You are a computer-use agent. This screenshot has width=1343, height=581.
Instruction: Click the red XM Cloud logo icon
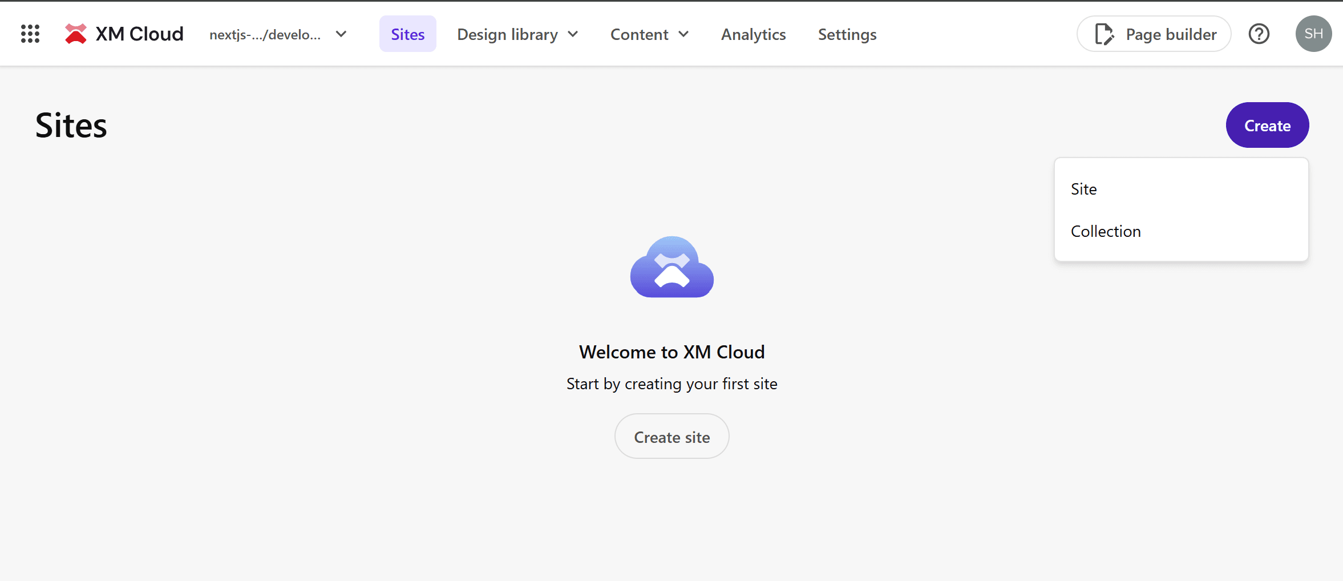(x=75, y=34)
